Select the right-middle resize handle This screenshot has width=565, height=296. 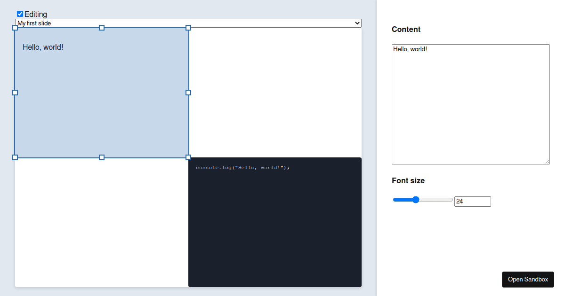pyautogui.click(x=188, y=93)
